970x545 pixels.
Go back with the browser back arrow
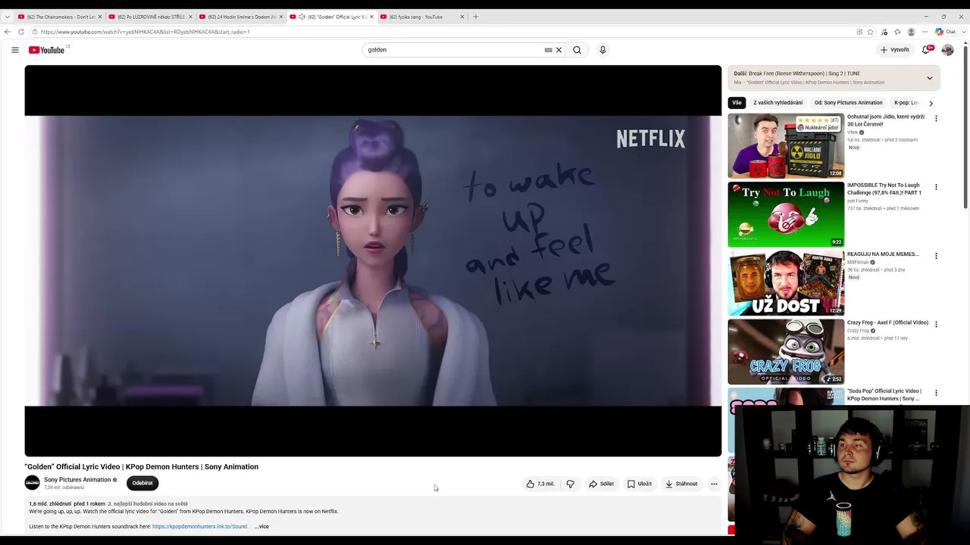tap(8, 32)
